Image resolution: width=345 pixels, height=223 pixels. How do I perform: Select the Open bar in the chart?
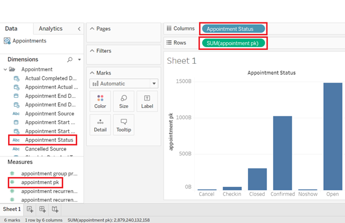pos(333,136)
